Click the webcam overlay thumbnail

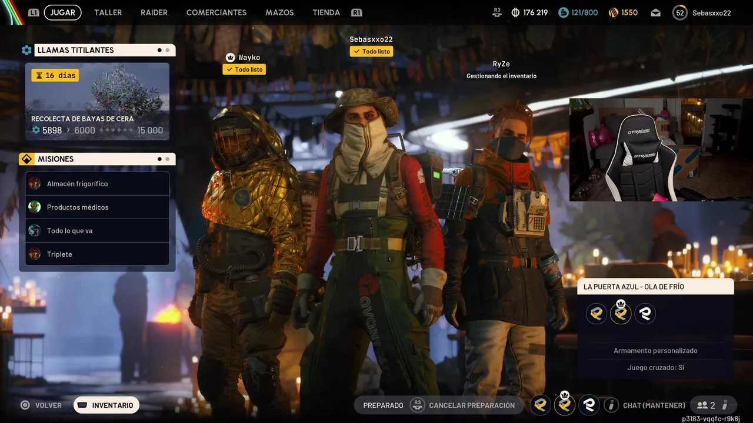pos(661,150)
